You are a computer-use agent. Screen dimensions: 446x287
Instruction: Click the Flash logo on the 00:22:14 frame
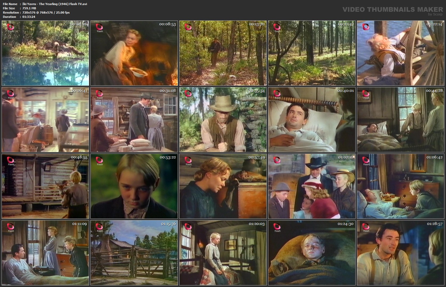click(x=366, y=27)
